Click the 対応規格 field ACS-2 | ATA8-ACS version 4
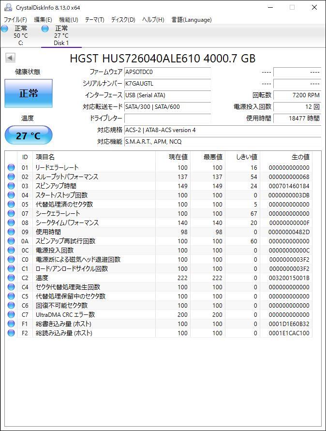 click(222, 130)
